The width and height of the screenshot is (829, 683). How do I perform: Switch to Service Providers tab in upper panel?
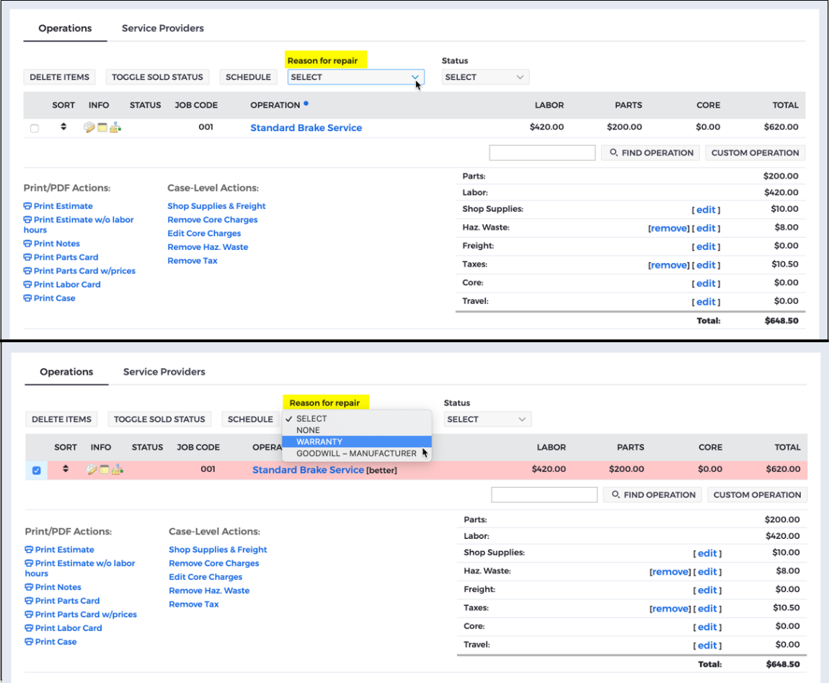163,28
